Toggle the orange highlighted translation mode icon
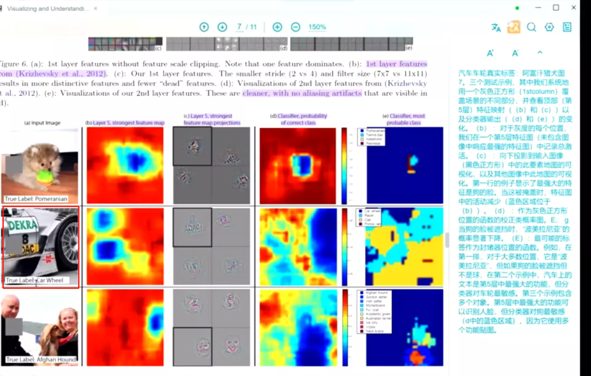This screenshot has width=591, height=376. pos(513,27)
